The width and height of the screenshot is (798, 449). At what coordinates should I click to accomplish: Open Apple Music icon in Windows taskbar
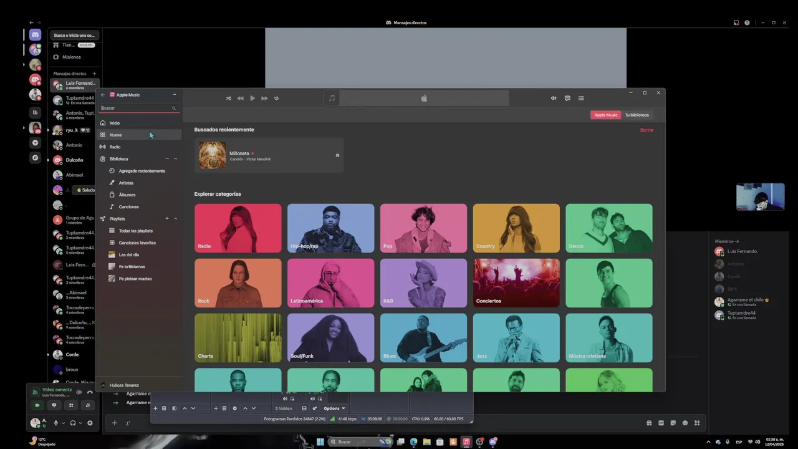tap(466, 442)
